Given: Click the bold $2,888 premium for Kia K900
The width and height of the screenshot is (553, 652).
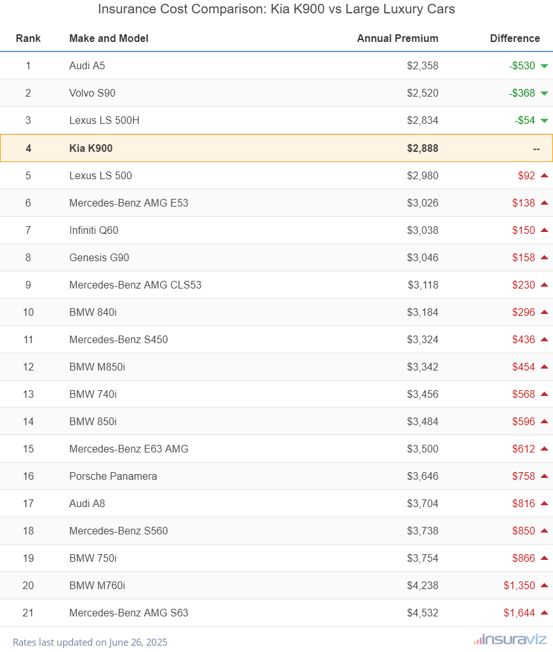Looking at the screenshot, I should tap(423, 149).
